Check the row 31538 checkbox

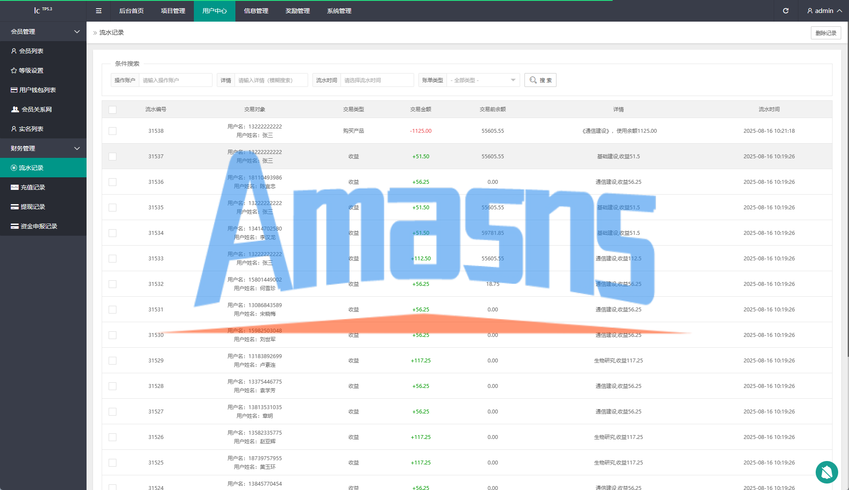click(x=113, y=131)
